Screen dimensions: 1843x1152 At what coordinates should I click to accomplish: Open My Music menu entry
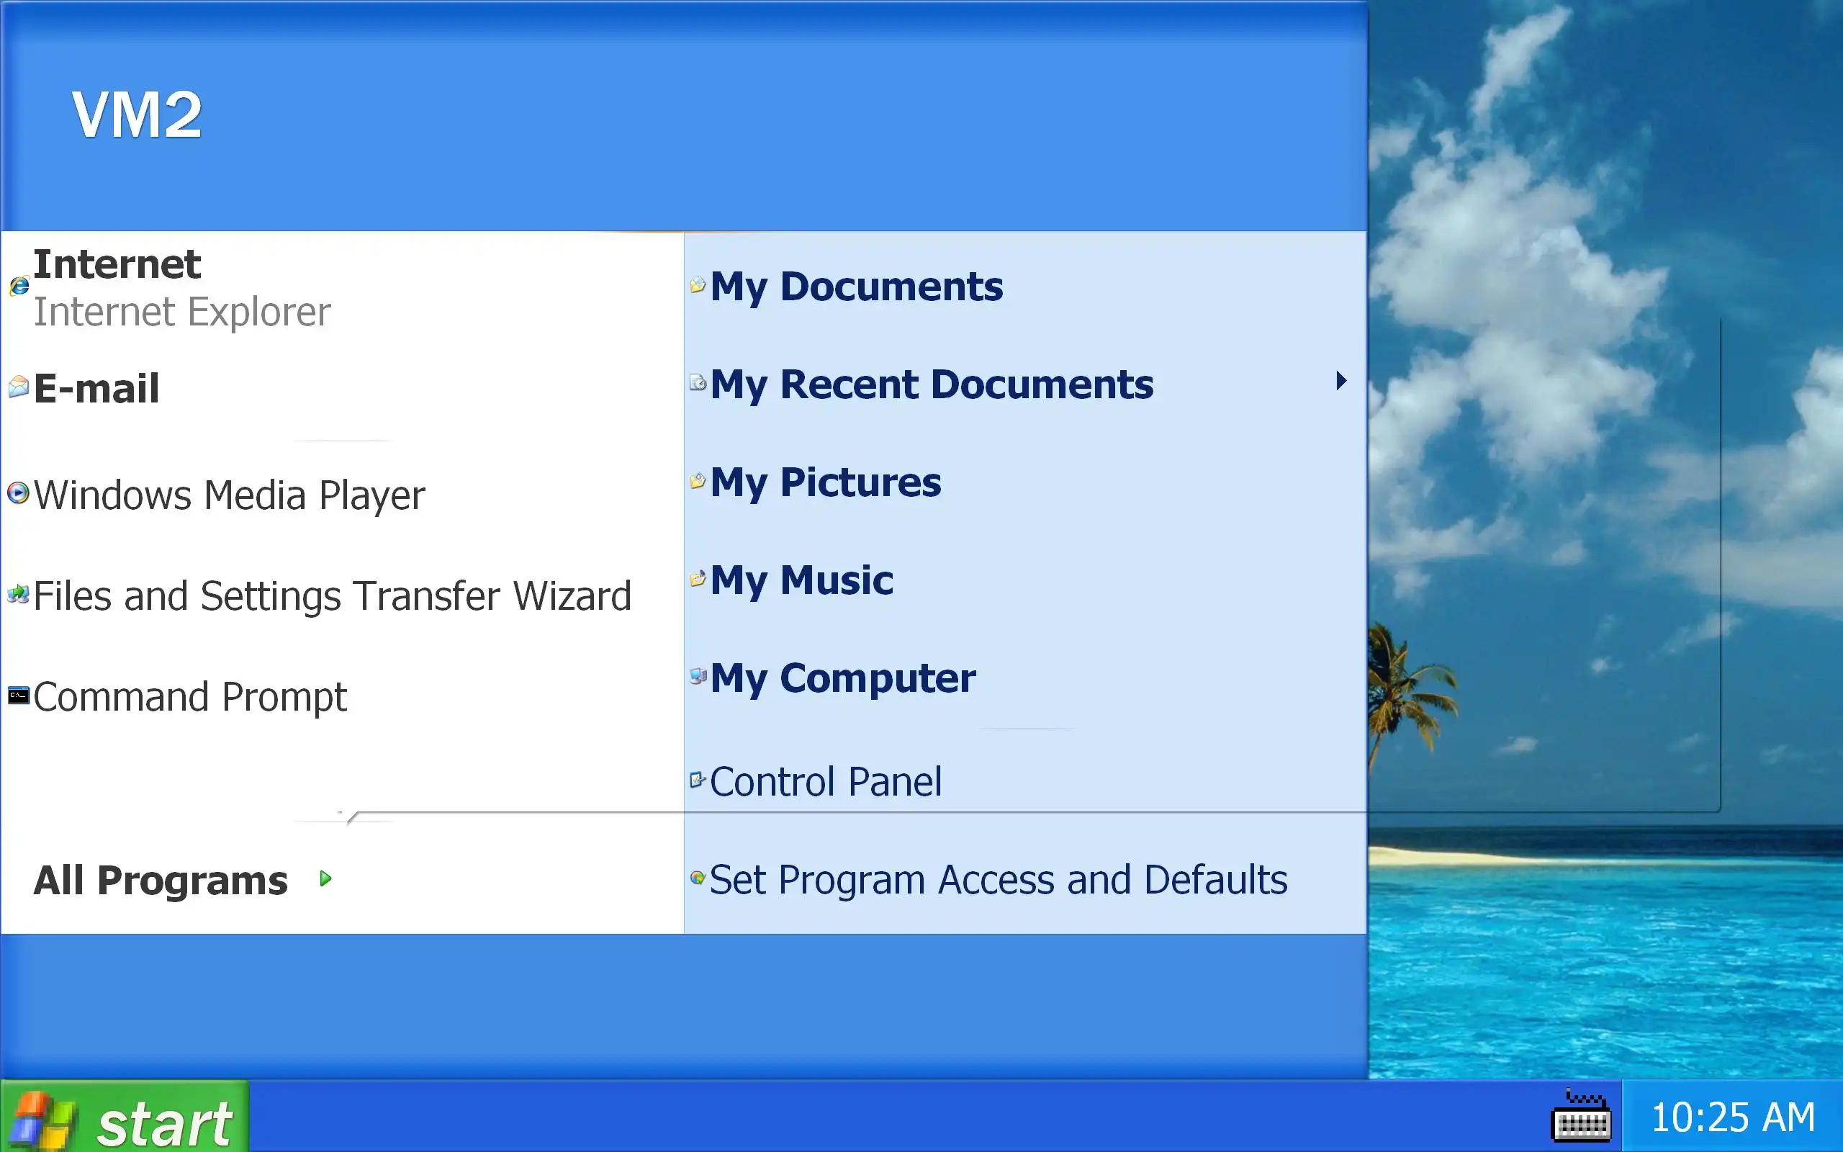[801, 580]
